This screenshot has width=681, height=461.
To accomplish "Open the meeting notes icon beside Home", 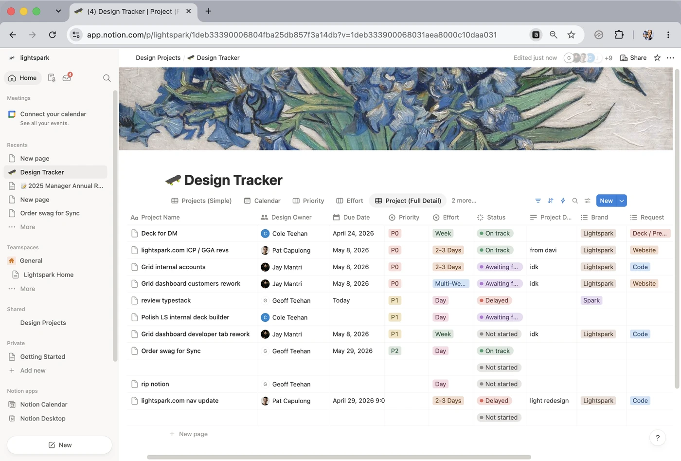I will click(52, 78).
